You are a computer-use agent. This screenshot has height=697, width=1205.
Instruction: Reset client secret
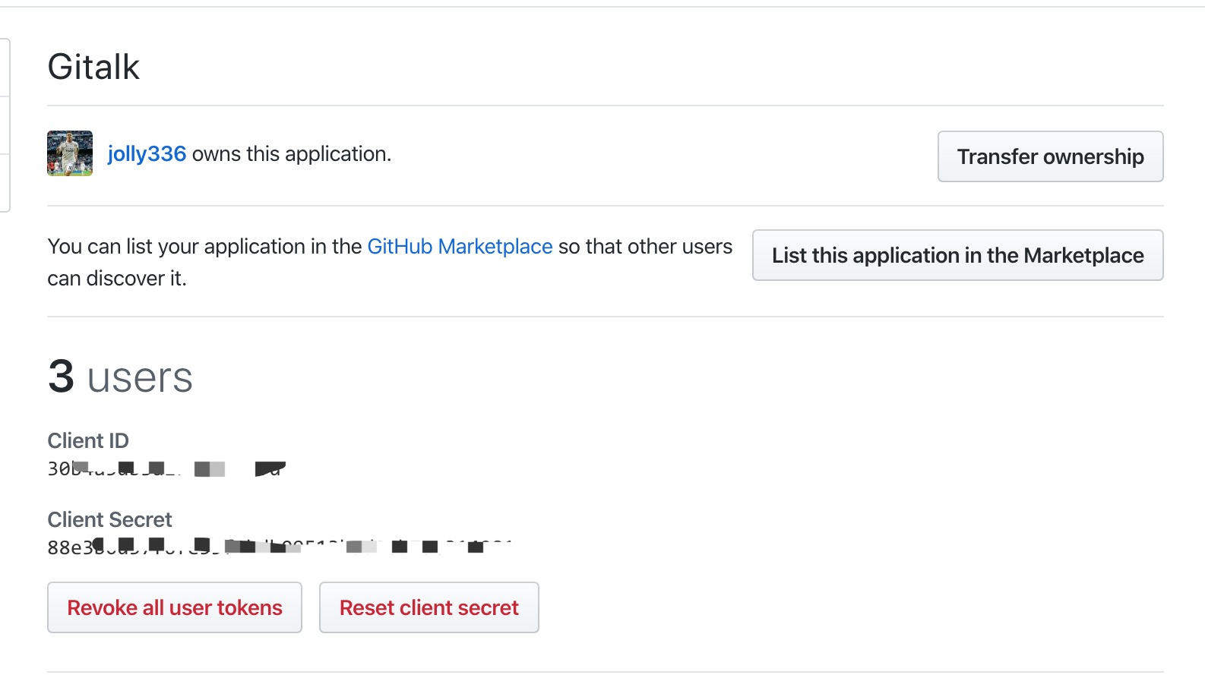coord(429,607)
